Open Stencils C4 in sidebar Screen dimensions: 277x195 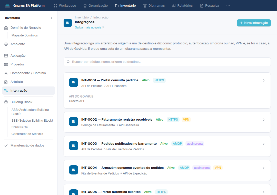[x=19, y=127]
